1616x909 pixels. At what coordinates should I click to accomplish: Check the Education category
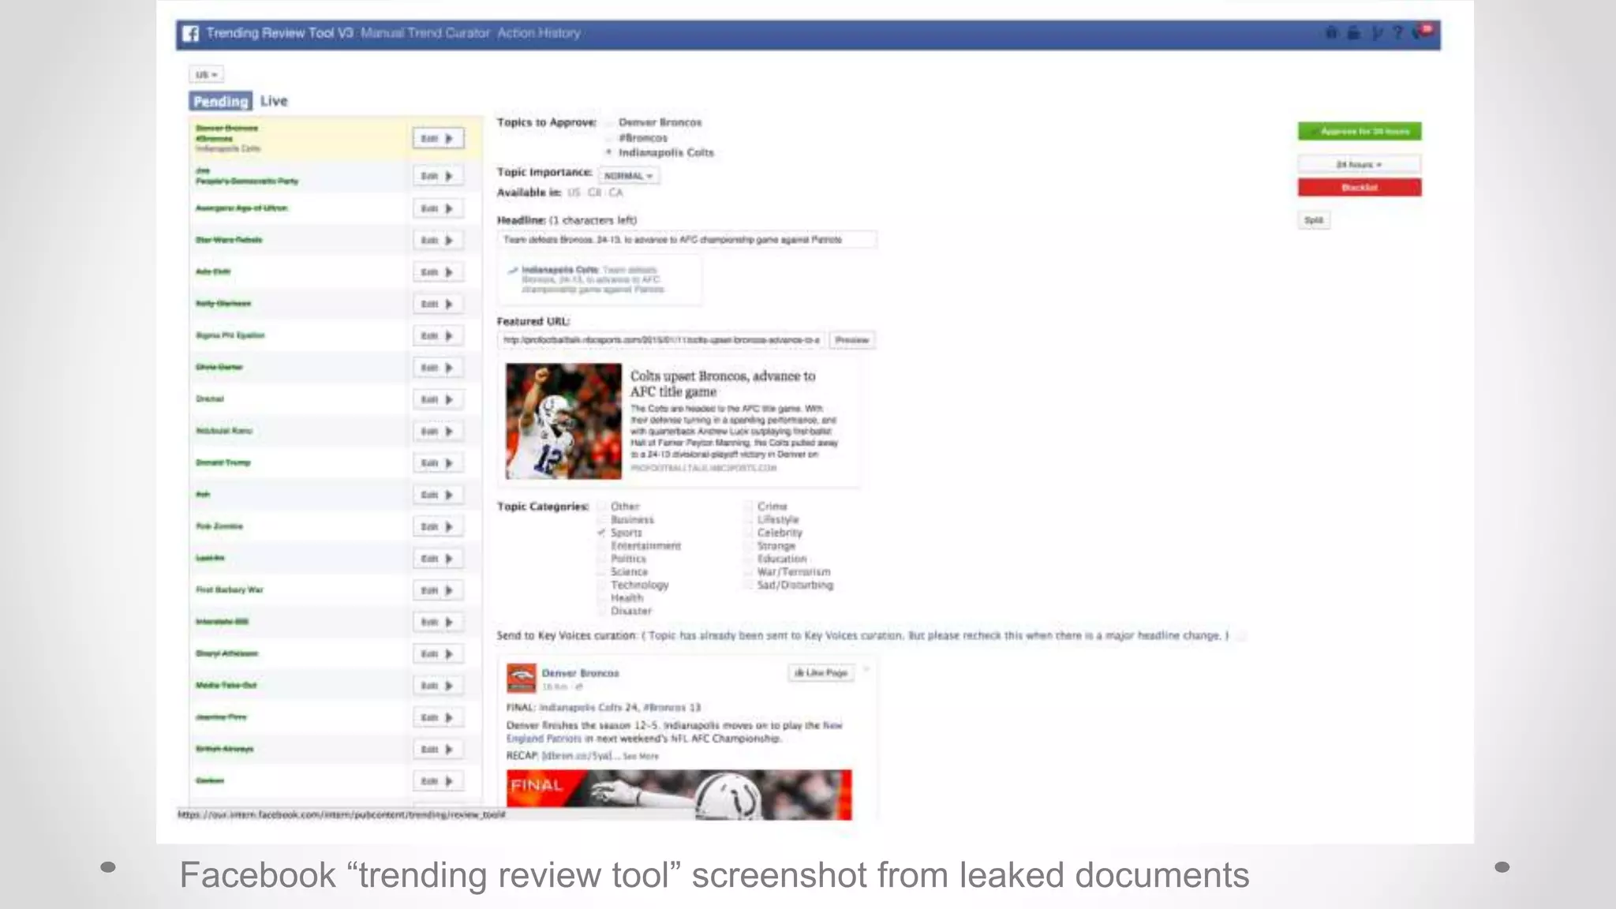pos(748,559)
